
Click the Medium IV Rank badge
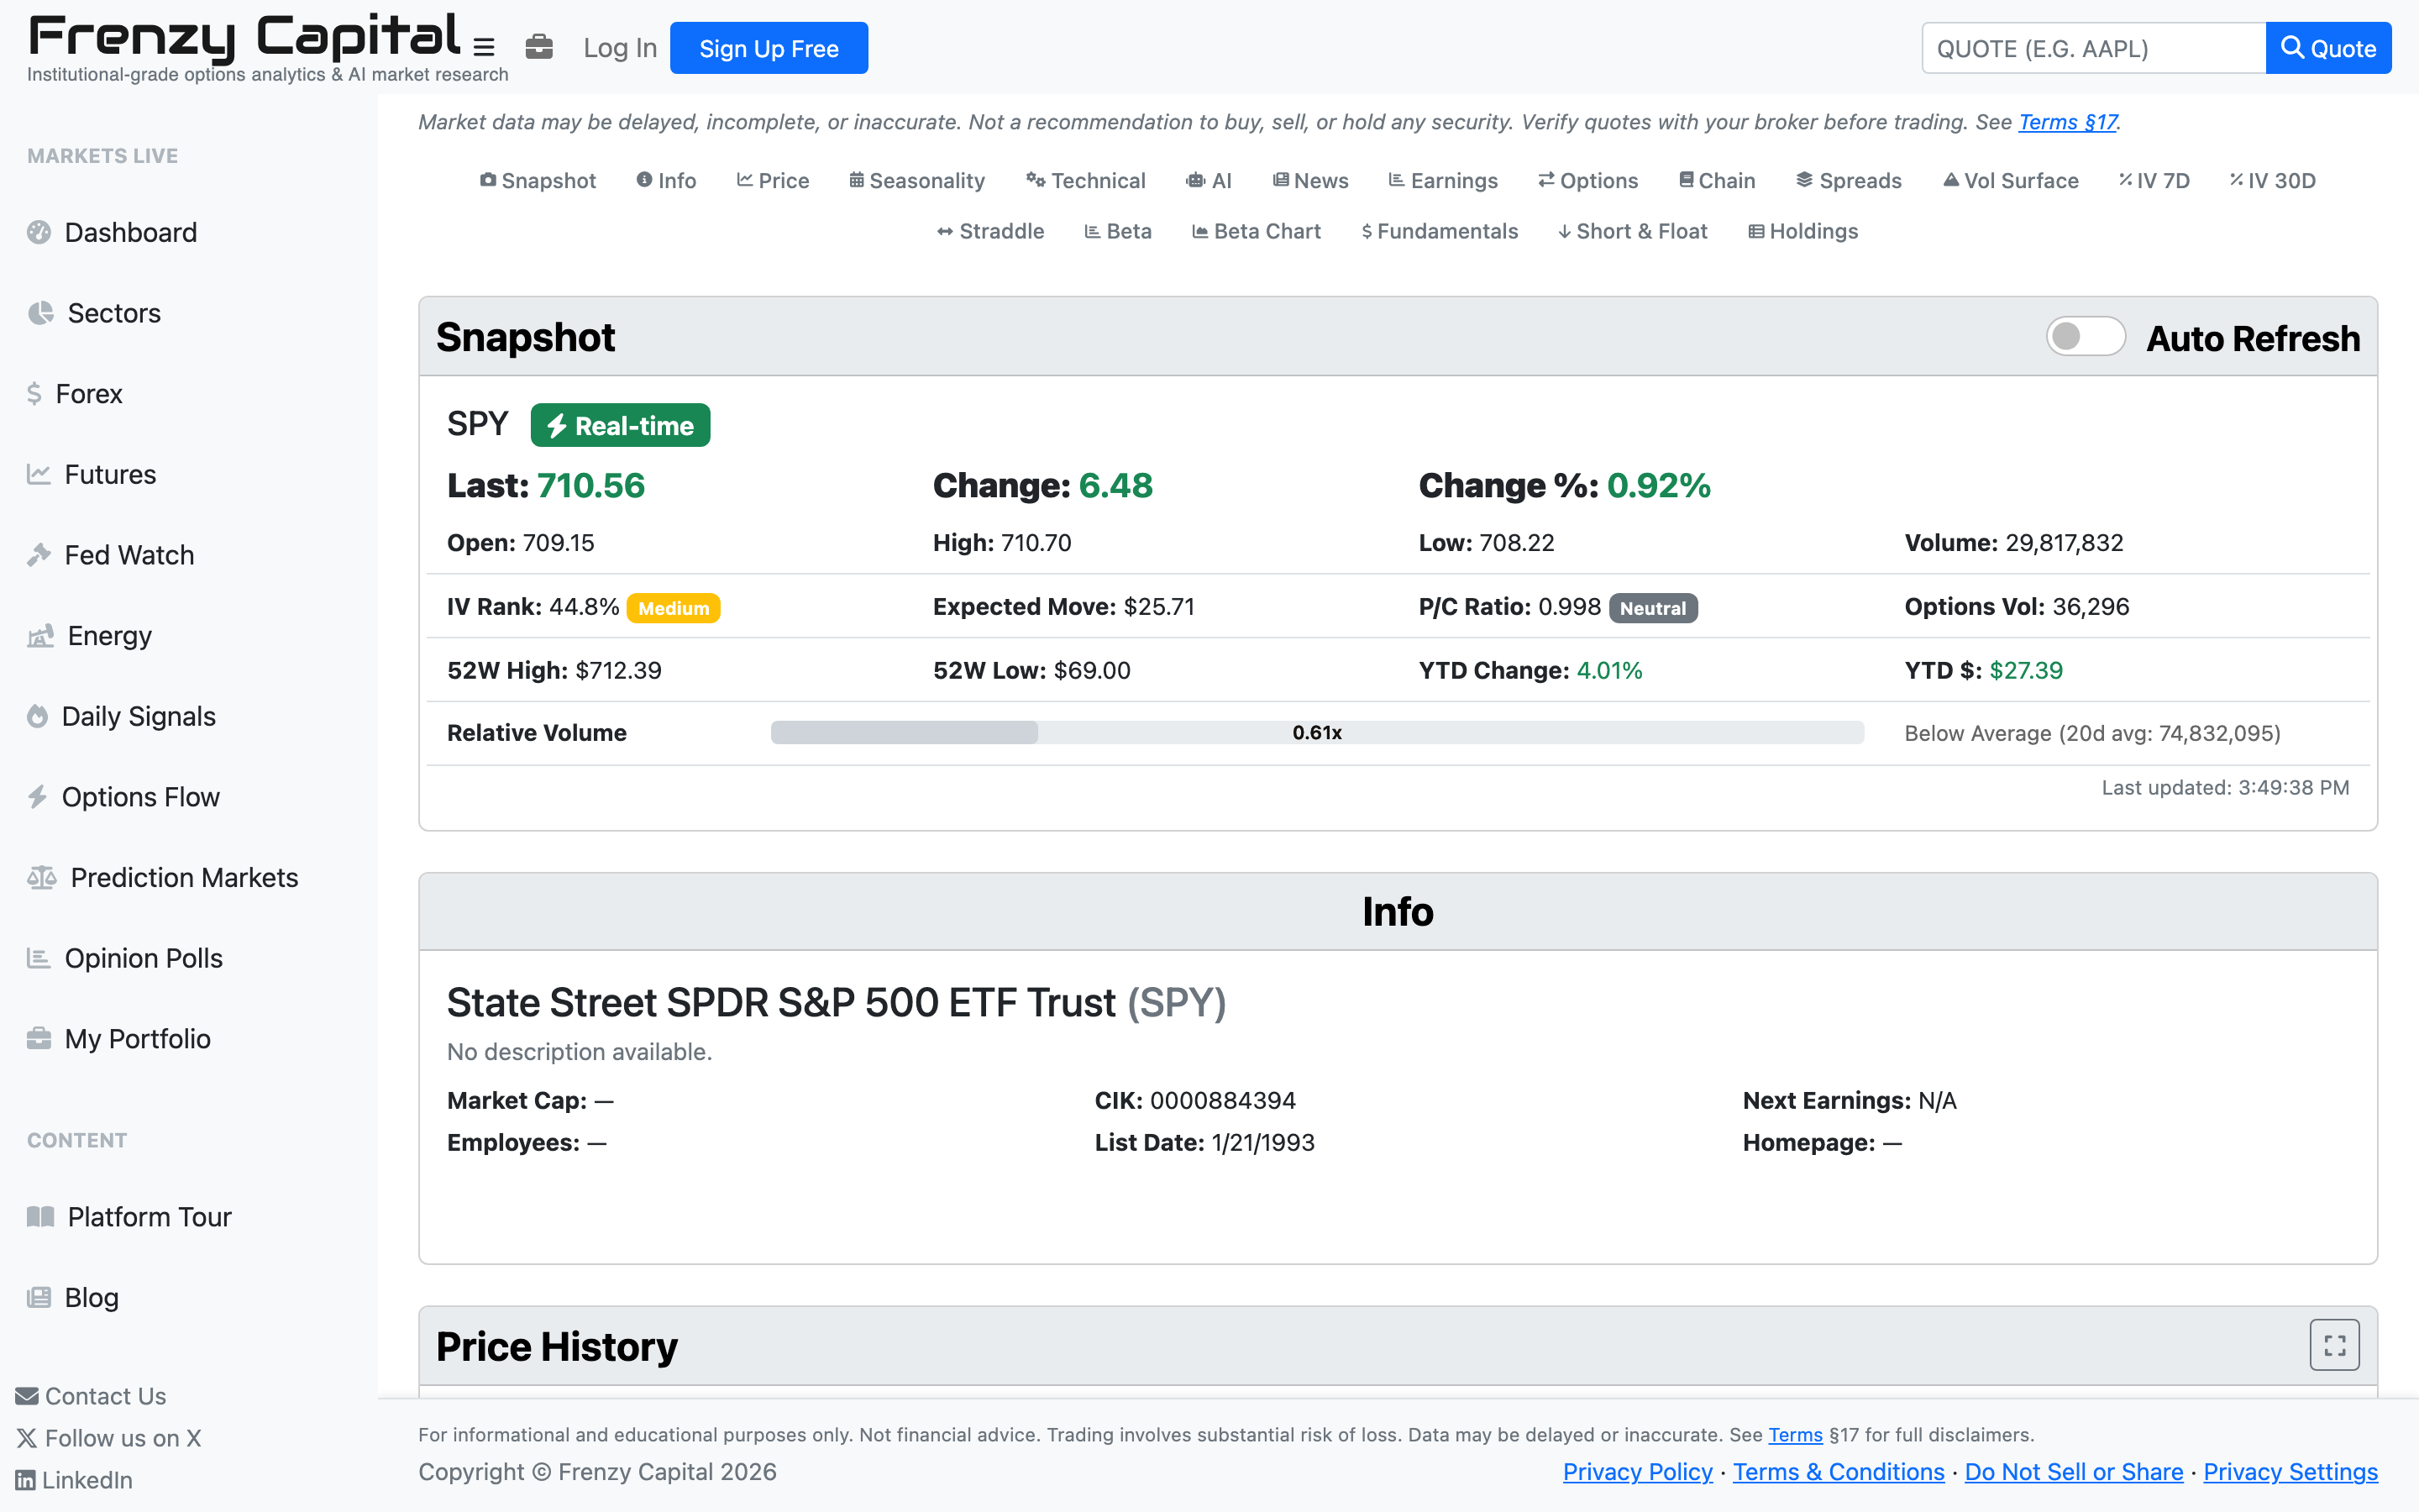[x=673, y=608]
